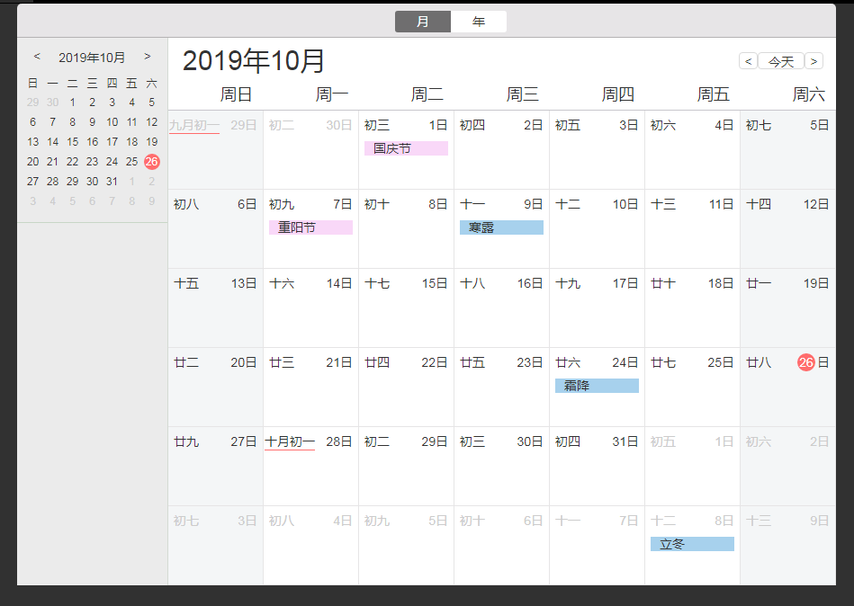
Task: Select the 霜降 event on October 24
Action: pyautogui.click(x=597, y=386)
